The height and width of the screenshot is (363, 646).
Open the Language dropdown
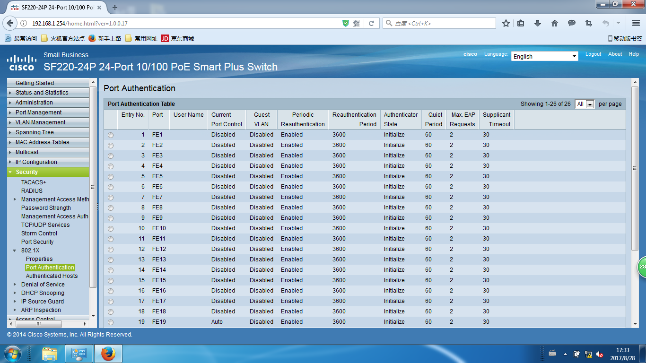[x=545, y=56]
